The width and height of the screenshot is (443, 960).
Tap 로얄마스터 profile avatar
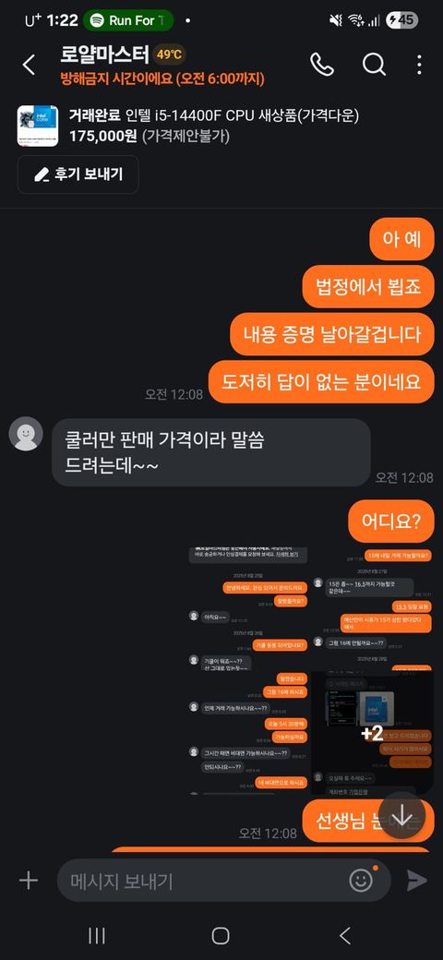pyautogui.click(x=26, y=434)
